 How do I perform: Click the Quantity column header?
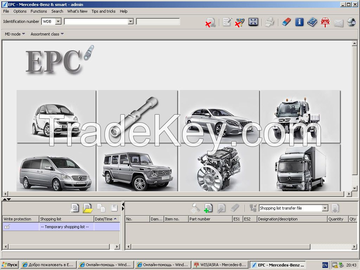[x=338, y=219]
